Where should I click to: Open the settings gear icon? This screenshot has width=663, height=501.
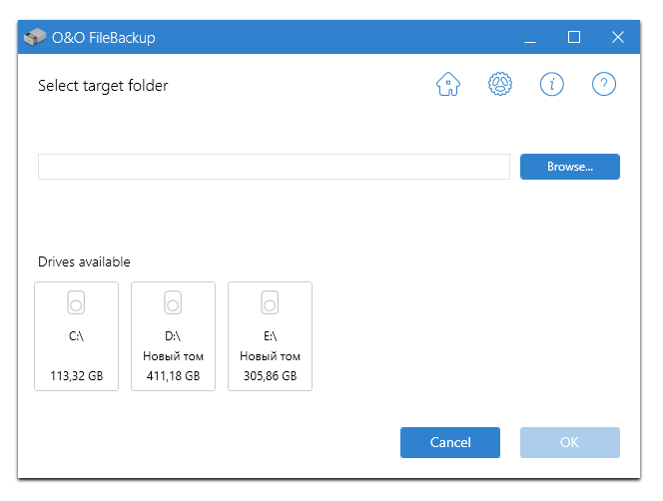click(x=500, y=84)
